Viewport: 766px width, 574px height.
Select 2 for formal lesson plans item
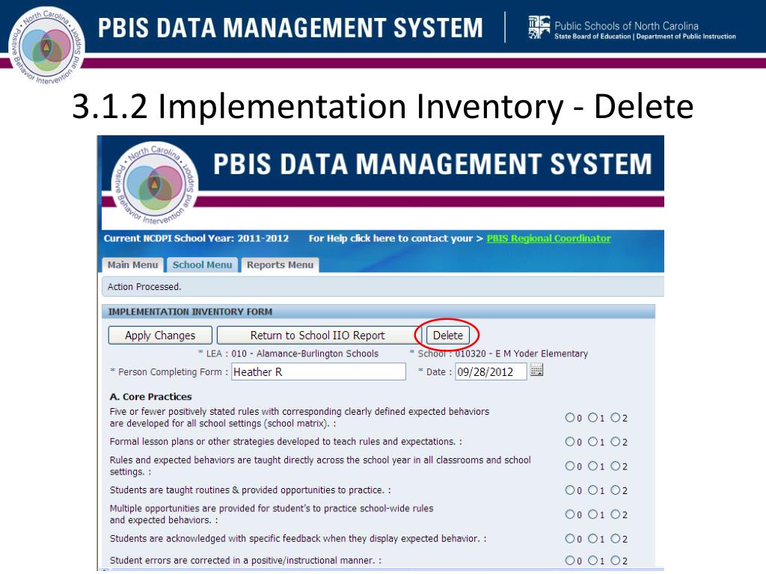pos(616,441)
